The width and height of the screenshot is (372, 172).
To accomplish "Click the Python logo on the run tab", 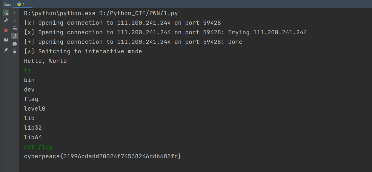I will pyautogui.click(x=19, y=4).
